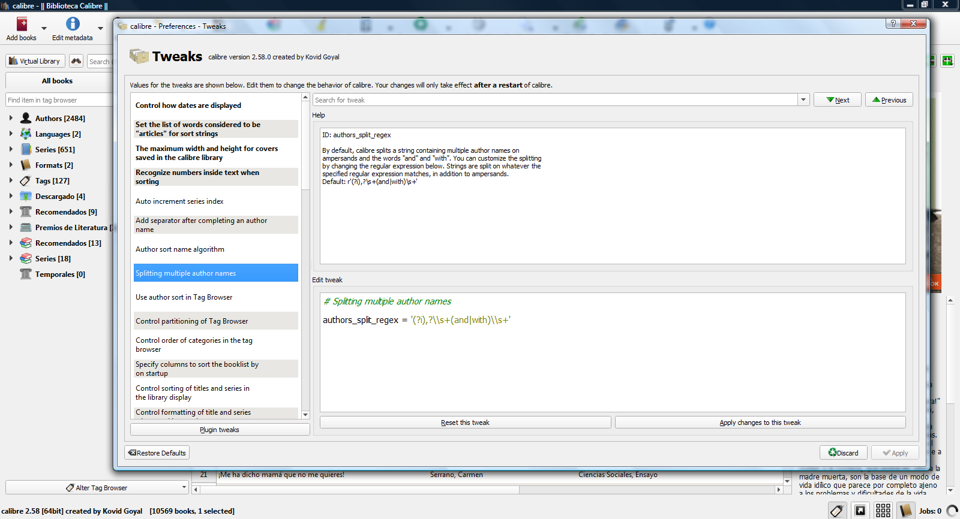Click Apply changes to this tweak
This screenshot has width=960, height=519.
760,423
